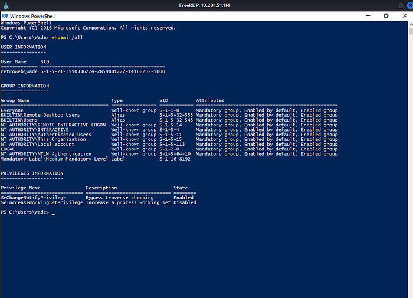
Task: Click the 'Group Name' column header
Action: (x=15, y=100)
